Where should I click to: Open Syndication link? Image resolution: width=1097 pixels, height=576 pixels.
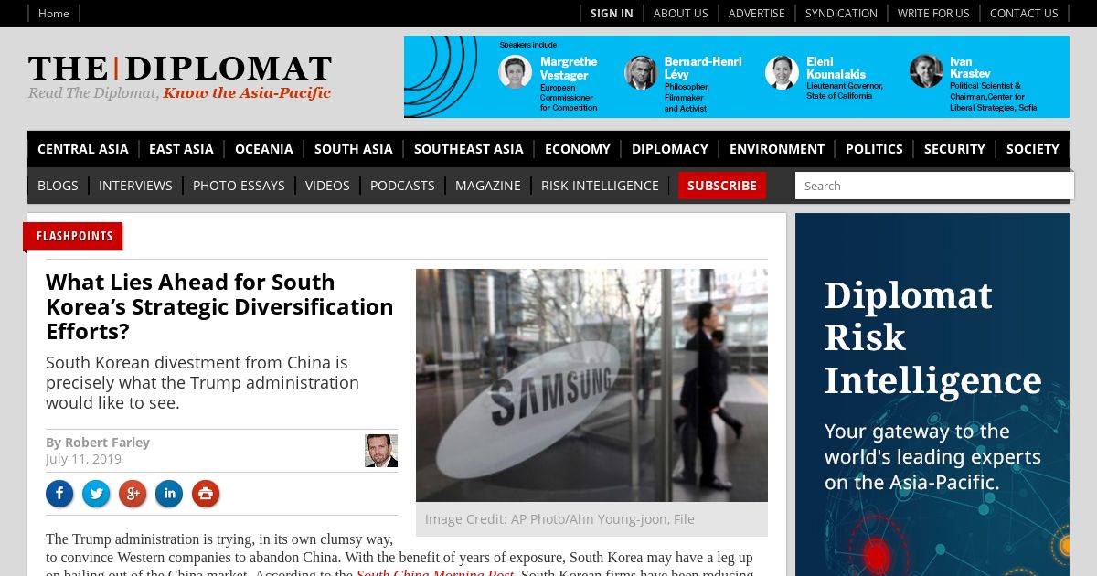tap(841, 13)
